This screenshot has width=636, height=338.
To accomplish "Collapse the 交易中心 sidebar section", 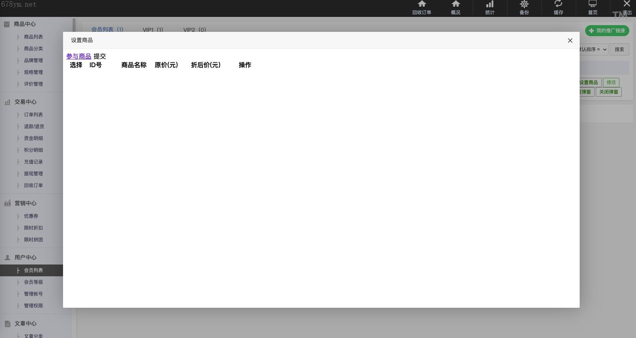I will pyautogui.click(x=25, y=102).
